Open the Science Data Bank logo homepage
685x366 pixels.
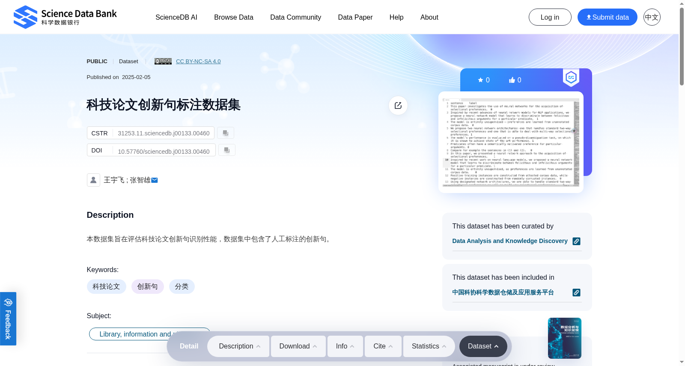[65, 17]
